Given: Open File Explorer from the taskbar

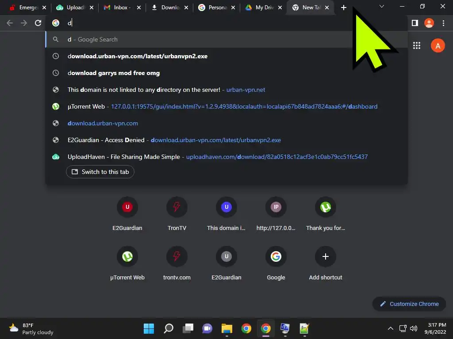Looking at the screenshot, I should (x=227, y=328).
